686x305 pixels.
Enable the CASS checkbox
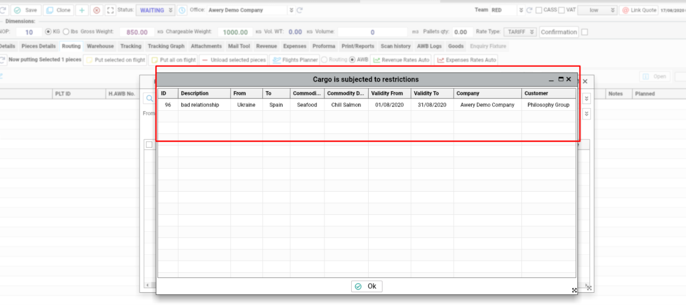tap(539, 10)
